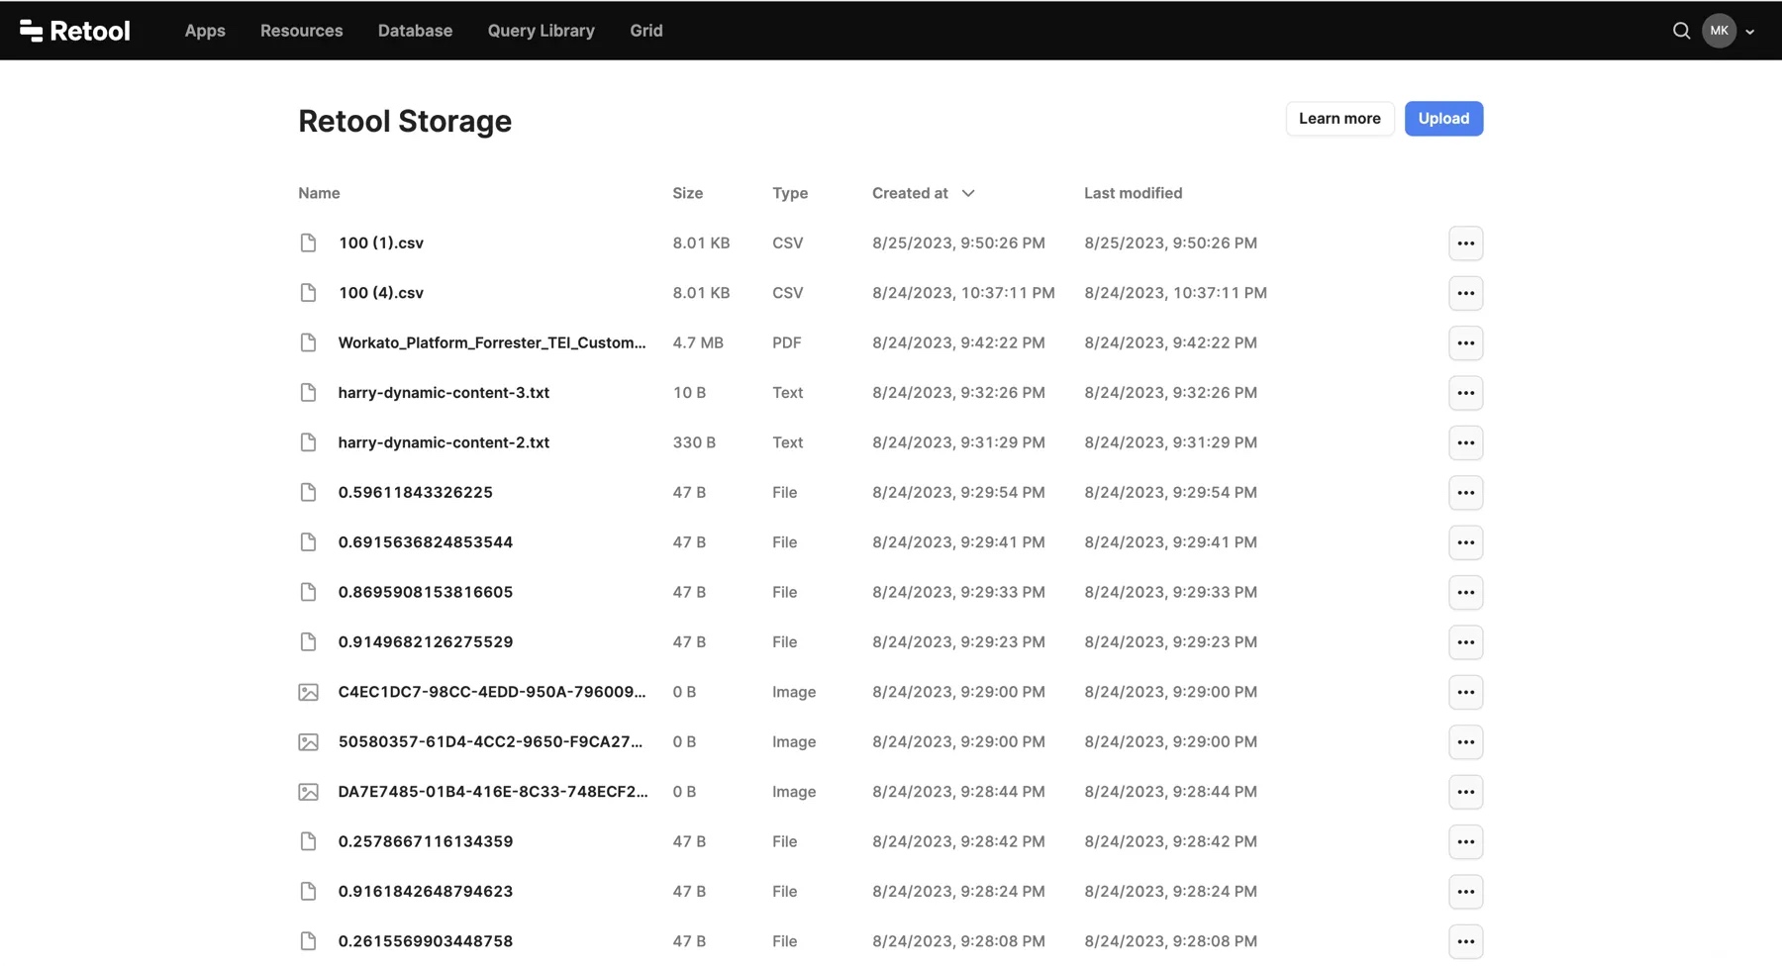Click the PDF type cell
Screen dimensions: 1782x968
[x=787, y=342]
